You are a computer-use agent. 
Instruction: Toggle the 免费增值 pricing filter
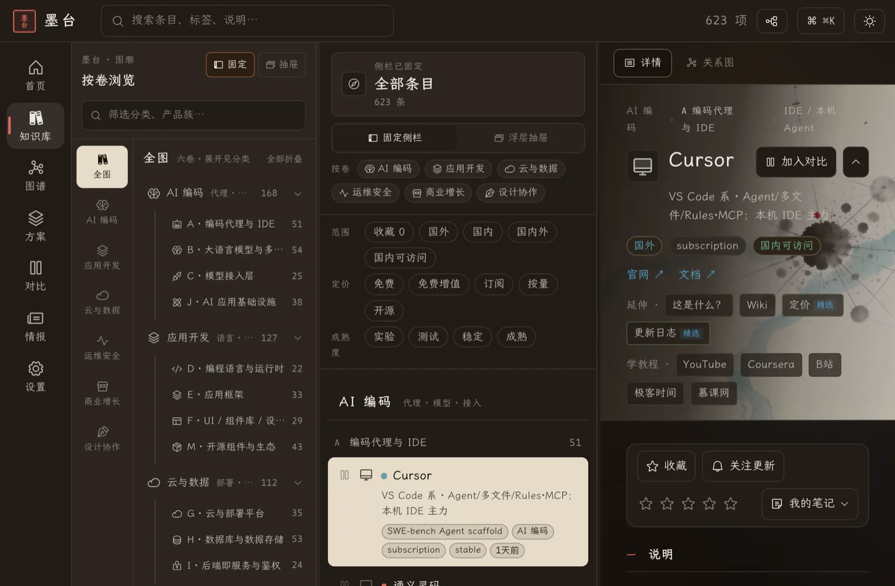click(x=439, y=284)
